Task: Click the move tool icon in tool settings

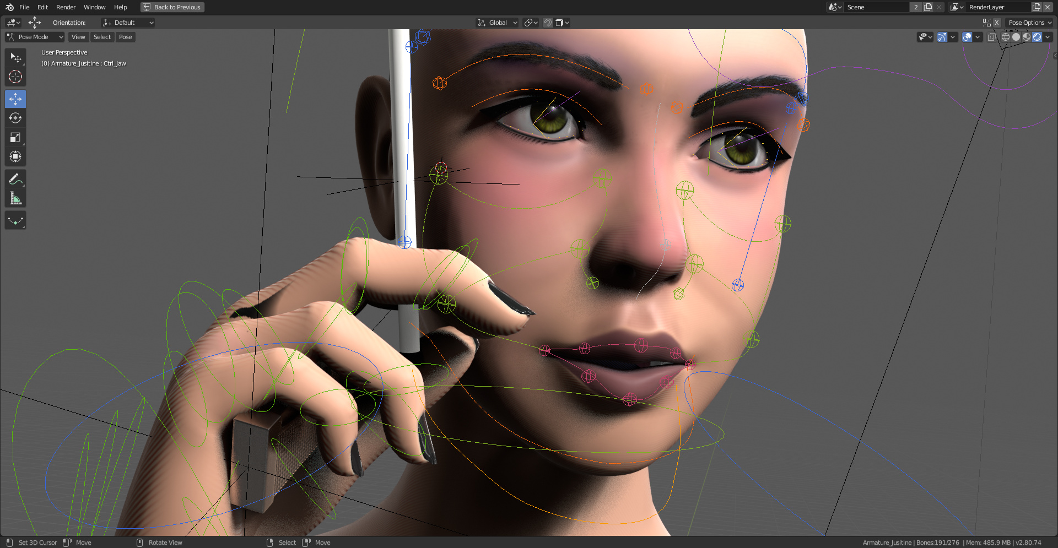Action: pos(35,23)
